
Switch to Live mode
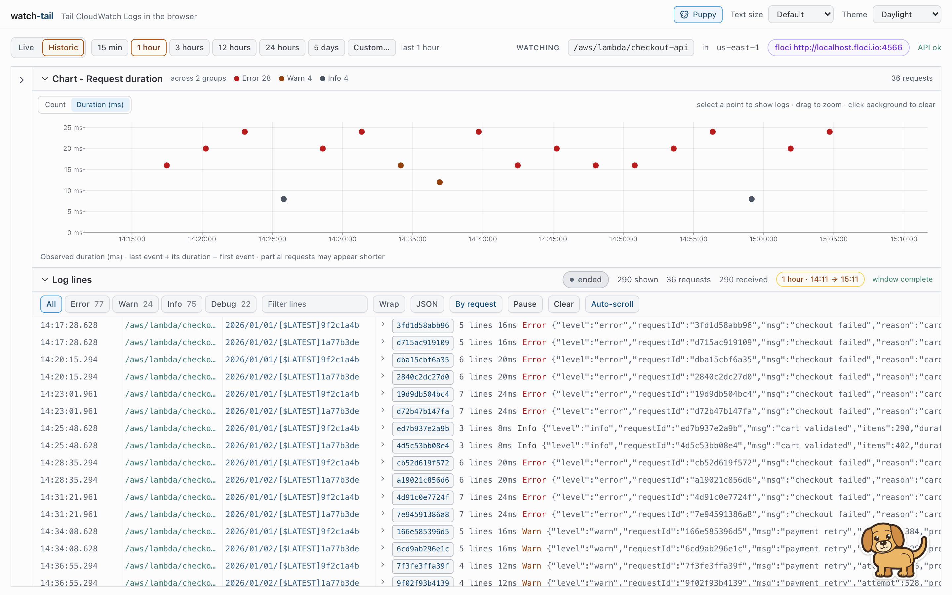point(26,48)
